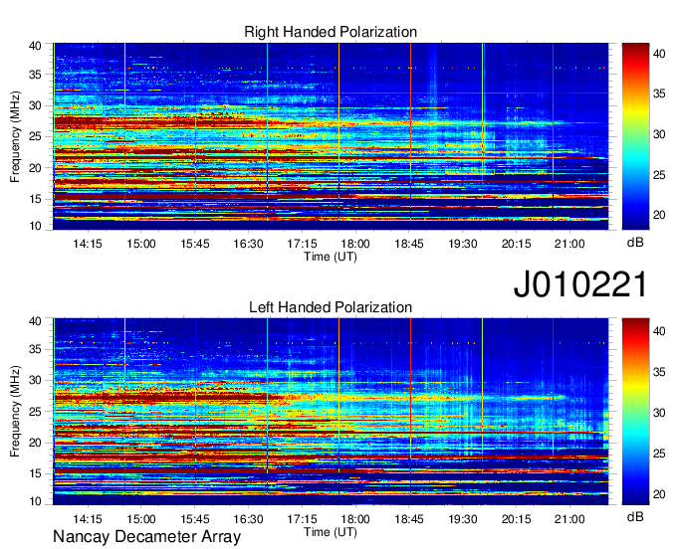Click 20 label on Left Handed dB colorbar
This screenshot has width=677, height=549.
tap(659, 493)
